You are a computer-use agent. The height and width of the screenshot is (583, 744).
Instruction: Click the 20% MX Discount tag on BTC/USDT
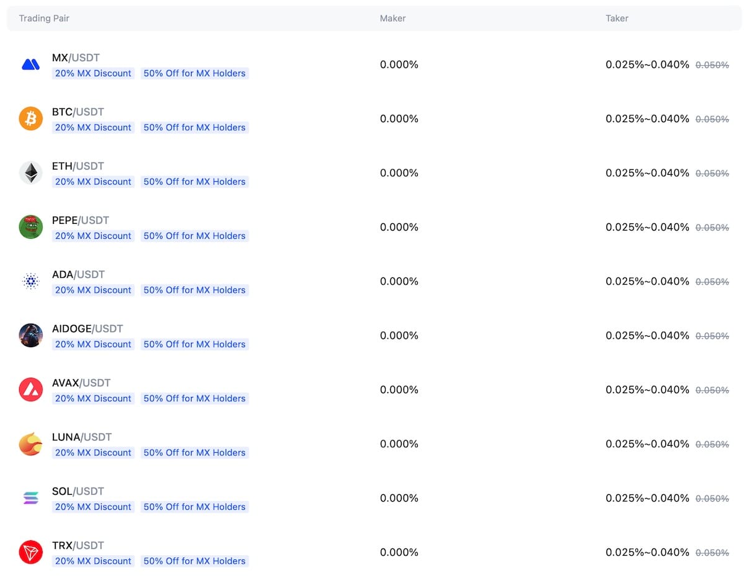point(93,127)
